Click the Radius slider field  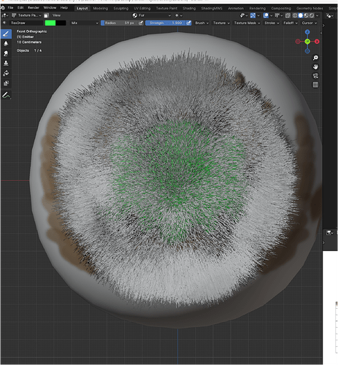pos(120,23)
